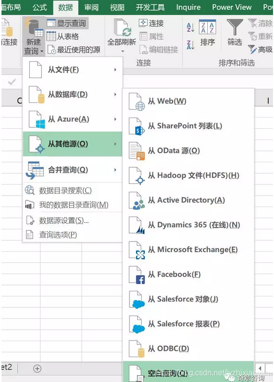Choose From Salesforce Objects (对象) icon
Screen dimensions: 274x382
136,300
